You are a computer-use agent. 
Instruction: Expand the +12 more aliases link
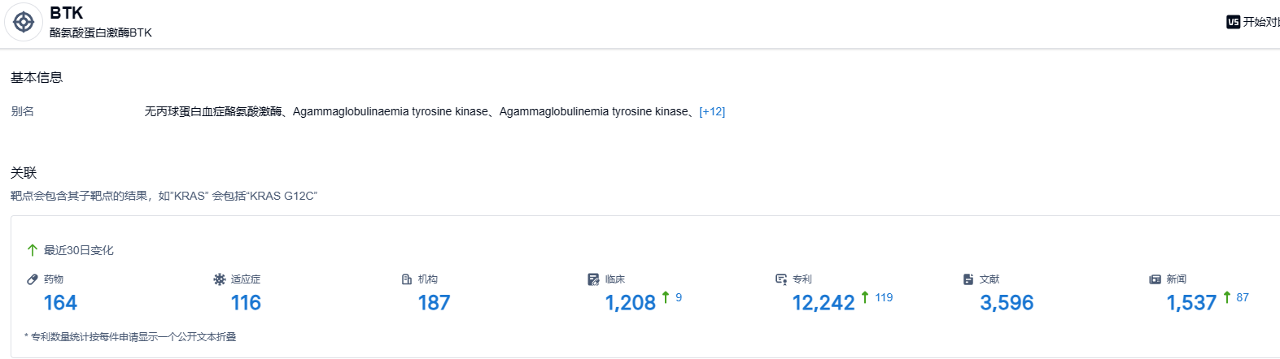click(x=712, y=111)
